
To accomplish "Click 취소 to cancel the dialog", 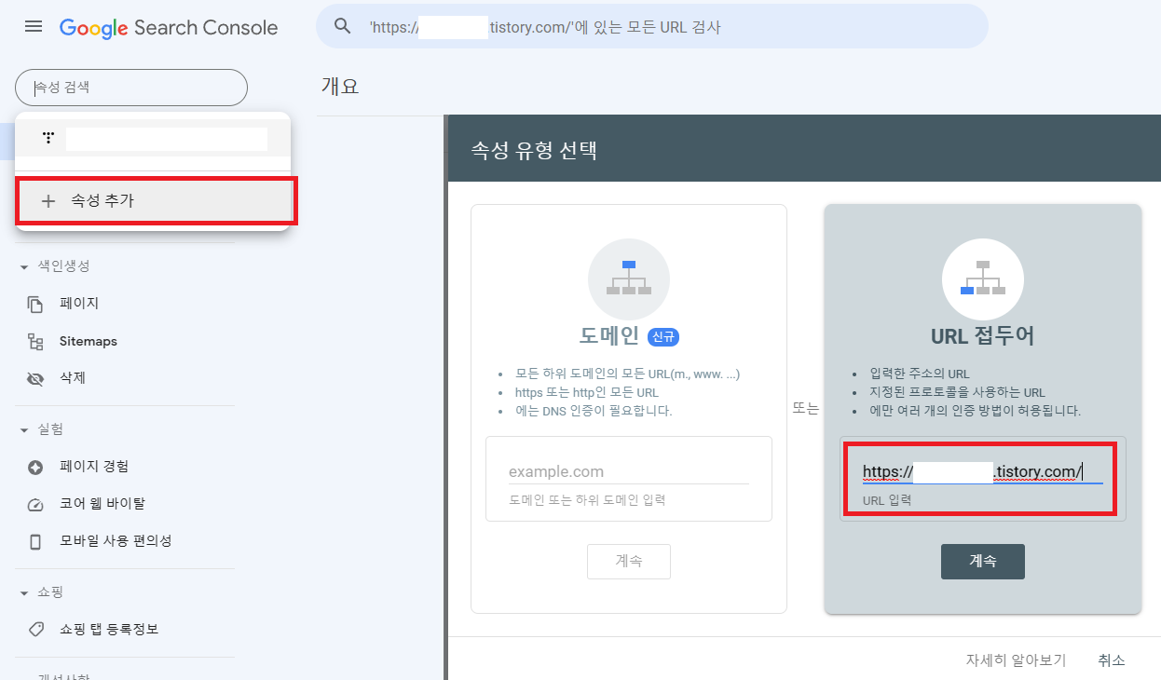I will pos(1112,660).
